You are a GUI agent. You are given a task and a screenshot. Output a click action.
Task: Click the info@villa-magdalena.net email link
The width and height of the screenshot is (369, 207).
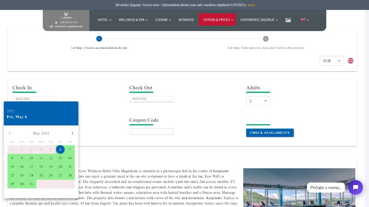coord(68,26)
